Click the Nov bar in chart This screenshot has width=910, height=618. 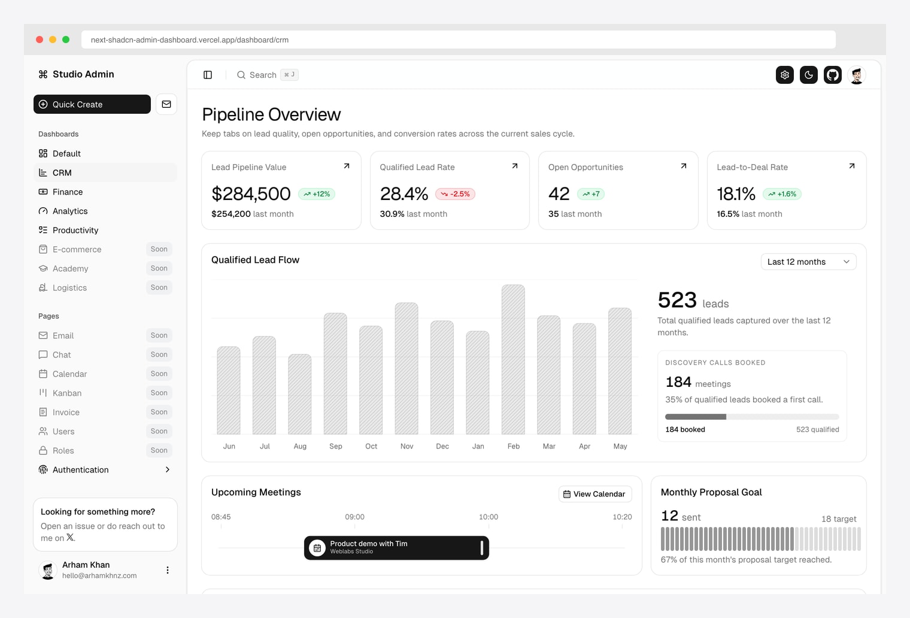(407, 368)
